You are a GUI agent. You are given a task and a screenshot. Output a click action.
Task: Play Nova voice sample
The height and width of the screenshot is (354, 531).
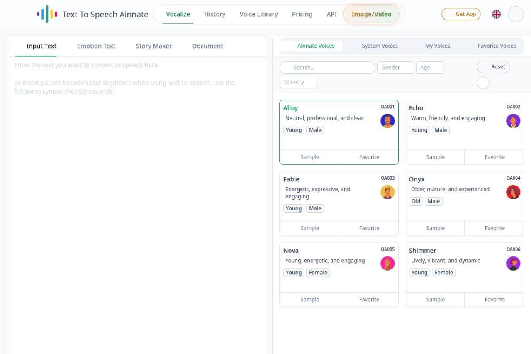(309, 300)
